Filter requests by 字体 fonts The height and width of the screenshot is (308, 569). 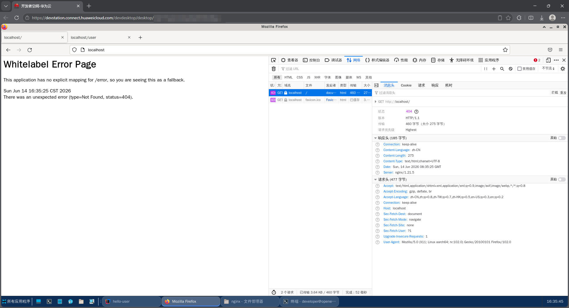click(x=327, y=77)
